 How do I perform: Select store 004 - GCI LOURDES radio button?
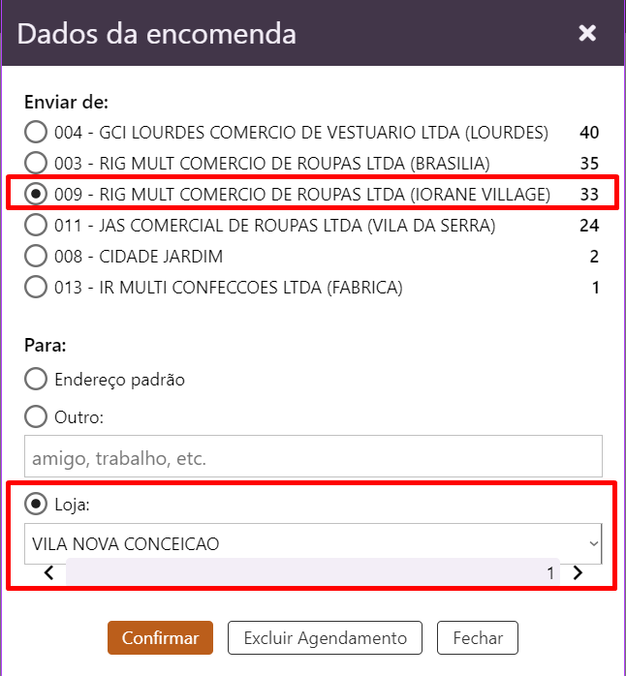[x=36, y=133]
